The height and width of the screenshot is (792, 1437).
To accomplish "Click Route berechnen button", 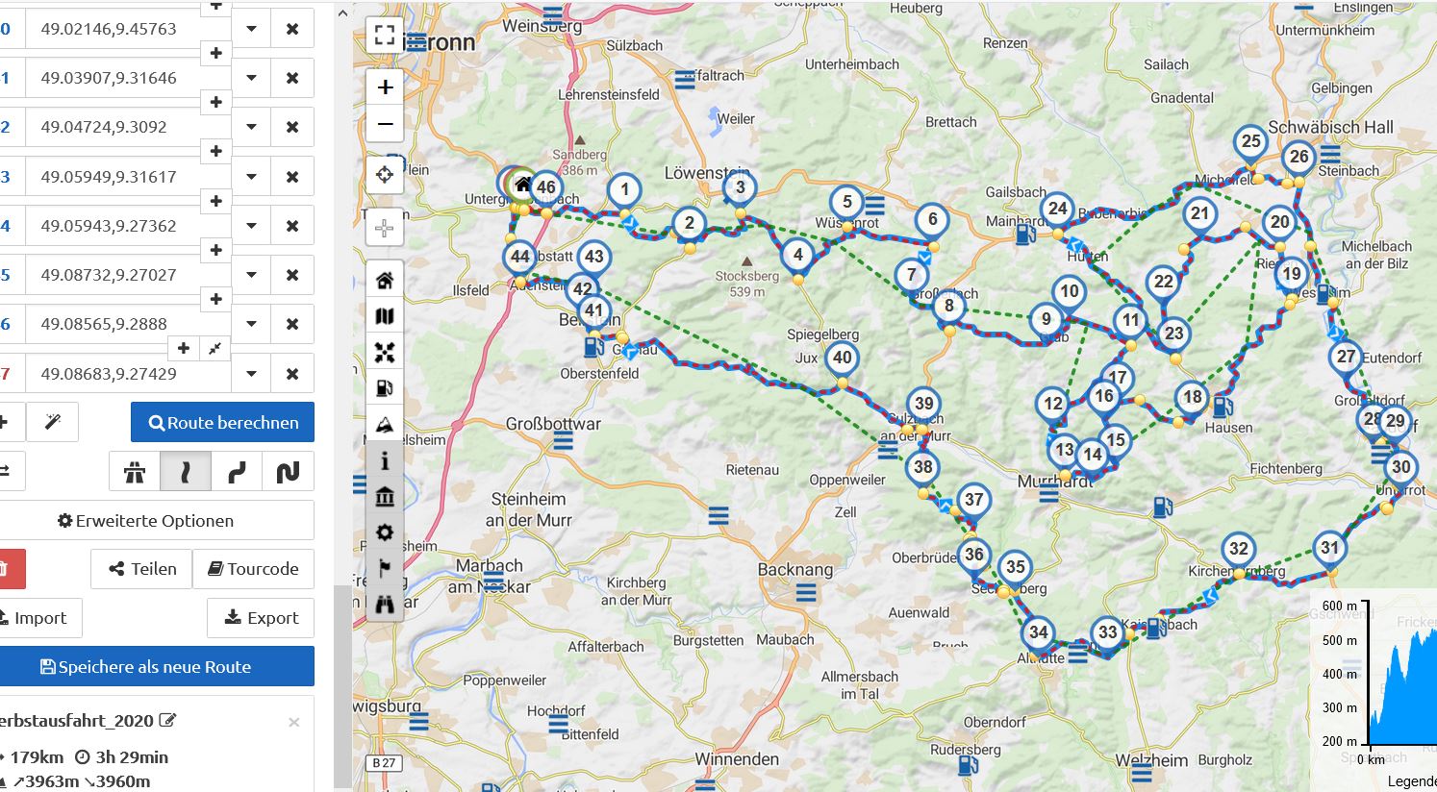I will (222, 422).
